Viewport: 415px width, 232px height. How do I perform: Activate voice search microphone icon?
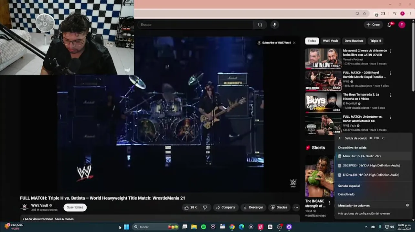(274, 25)
